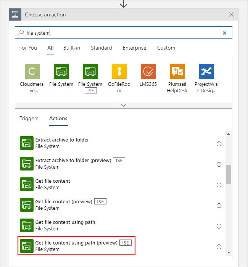Viewport: 248px width, 267px height.
Task: Switch to the All tab
Action: point(50,48)
